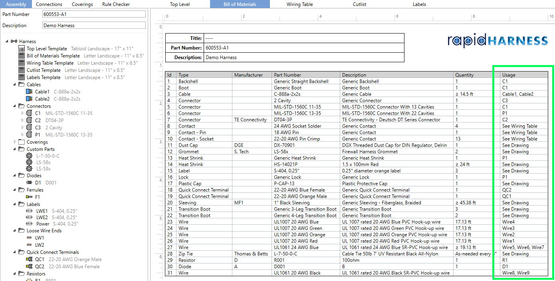Screen dimensions: 555x281
Task: Click the Top Level Template sheet icon
Action: [22, 49]
